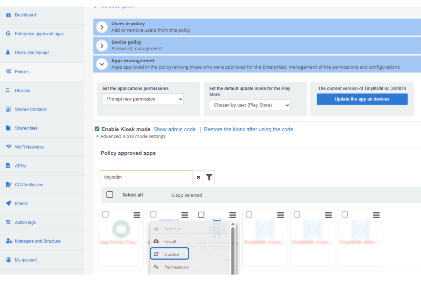421x281 pixels.
Task: Open Wi-Fi Networks settings
Action: pos(29,147)
